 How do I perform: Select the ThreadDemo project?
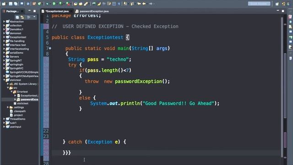[x=17, y=119]
